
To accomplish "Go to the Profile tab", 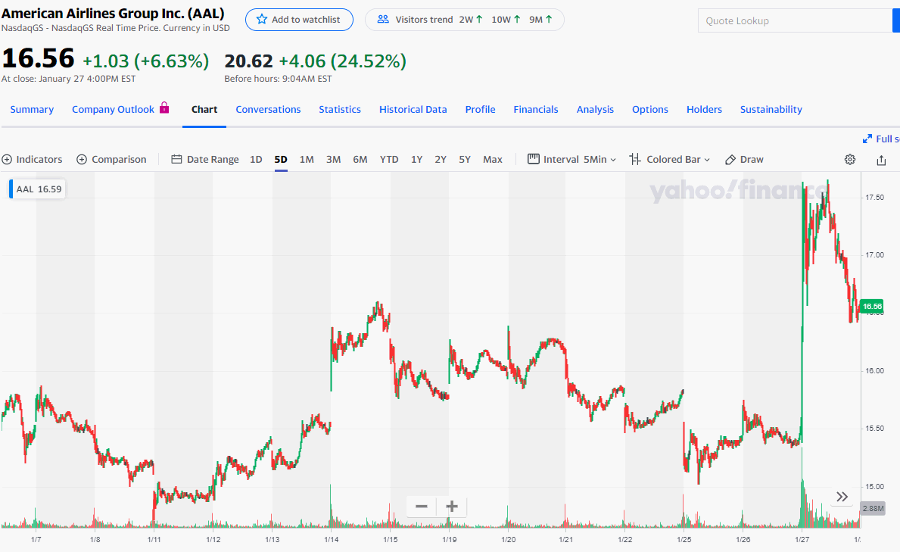I will [x=480, y=109].
